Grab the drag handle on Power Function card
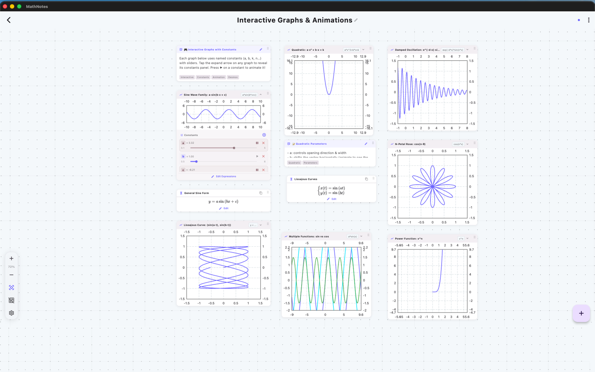 tap(474, 238)
